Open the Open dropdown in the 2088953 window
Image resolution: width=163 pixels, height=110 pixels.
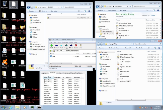46,11
